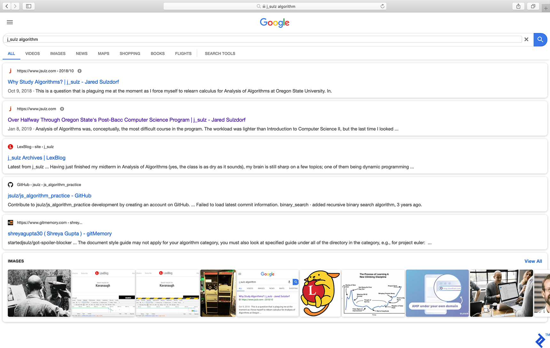Screen dimensions: 550x348
Task: Click the LexBlog › site › j_sulz breadcrumb
Action: (35, 147)
